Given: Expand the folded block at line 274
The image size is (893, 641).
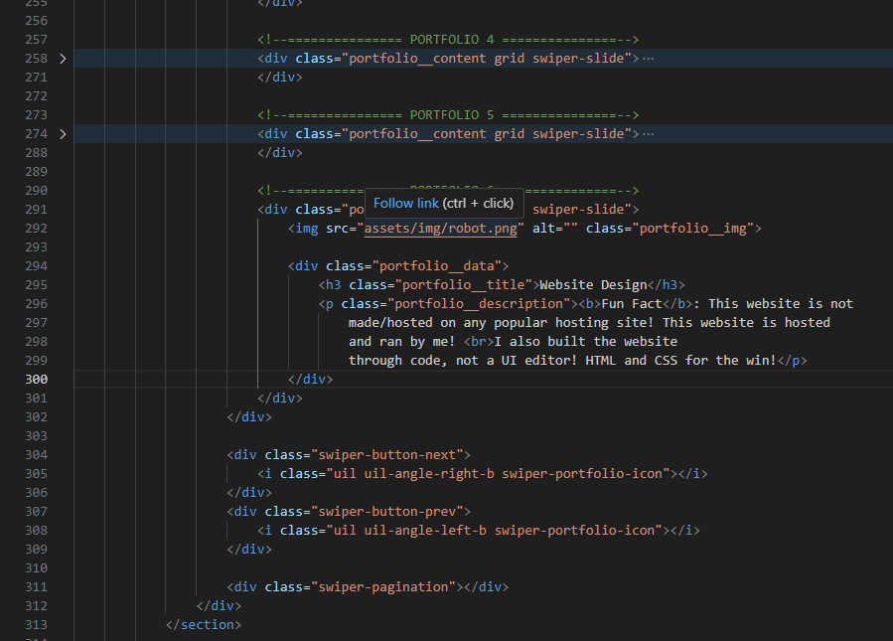Looking at the screenshot, I should pos(63,134).
